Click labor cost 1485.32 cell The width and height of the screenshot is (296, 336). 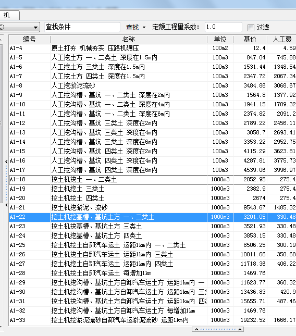pyautogui.click(x=281, y=208)
